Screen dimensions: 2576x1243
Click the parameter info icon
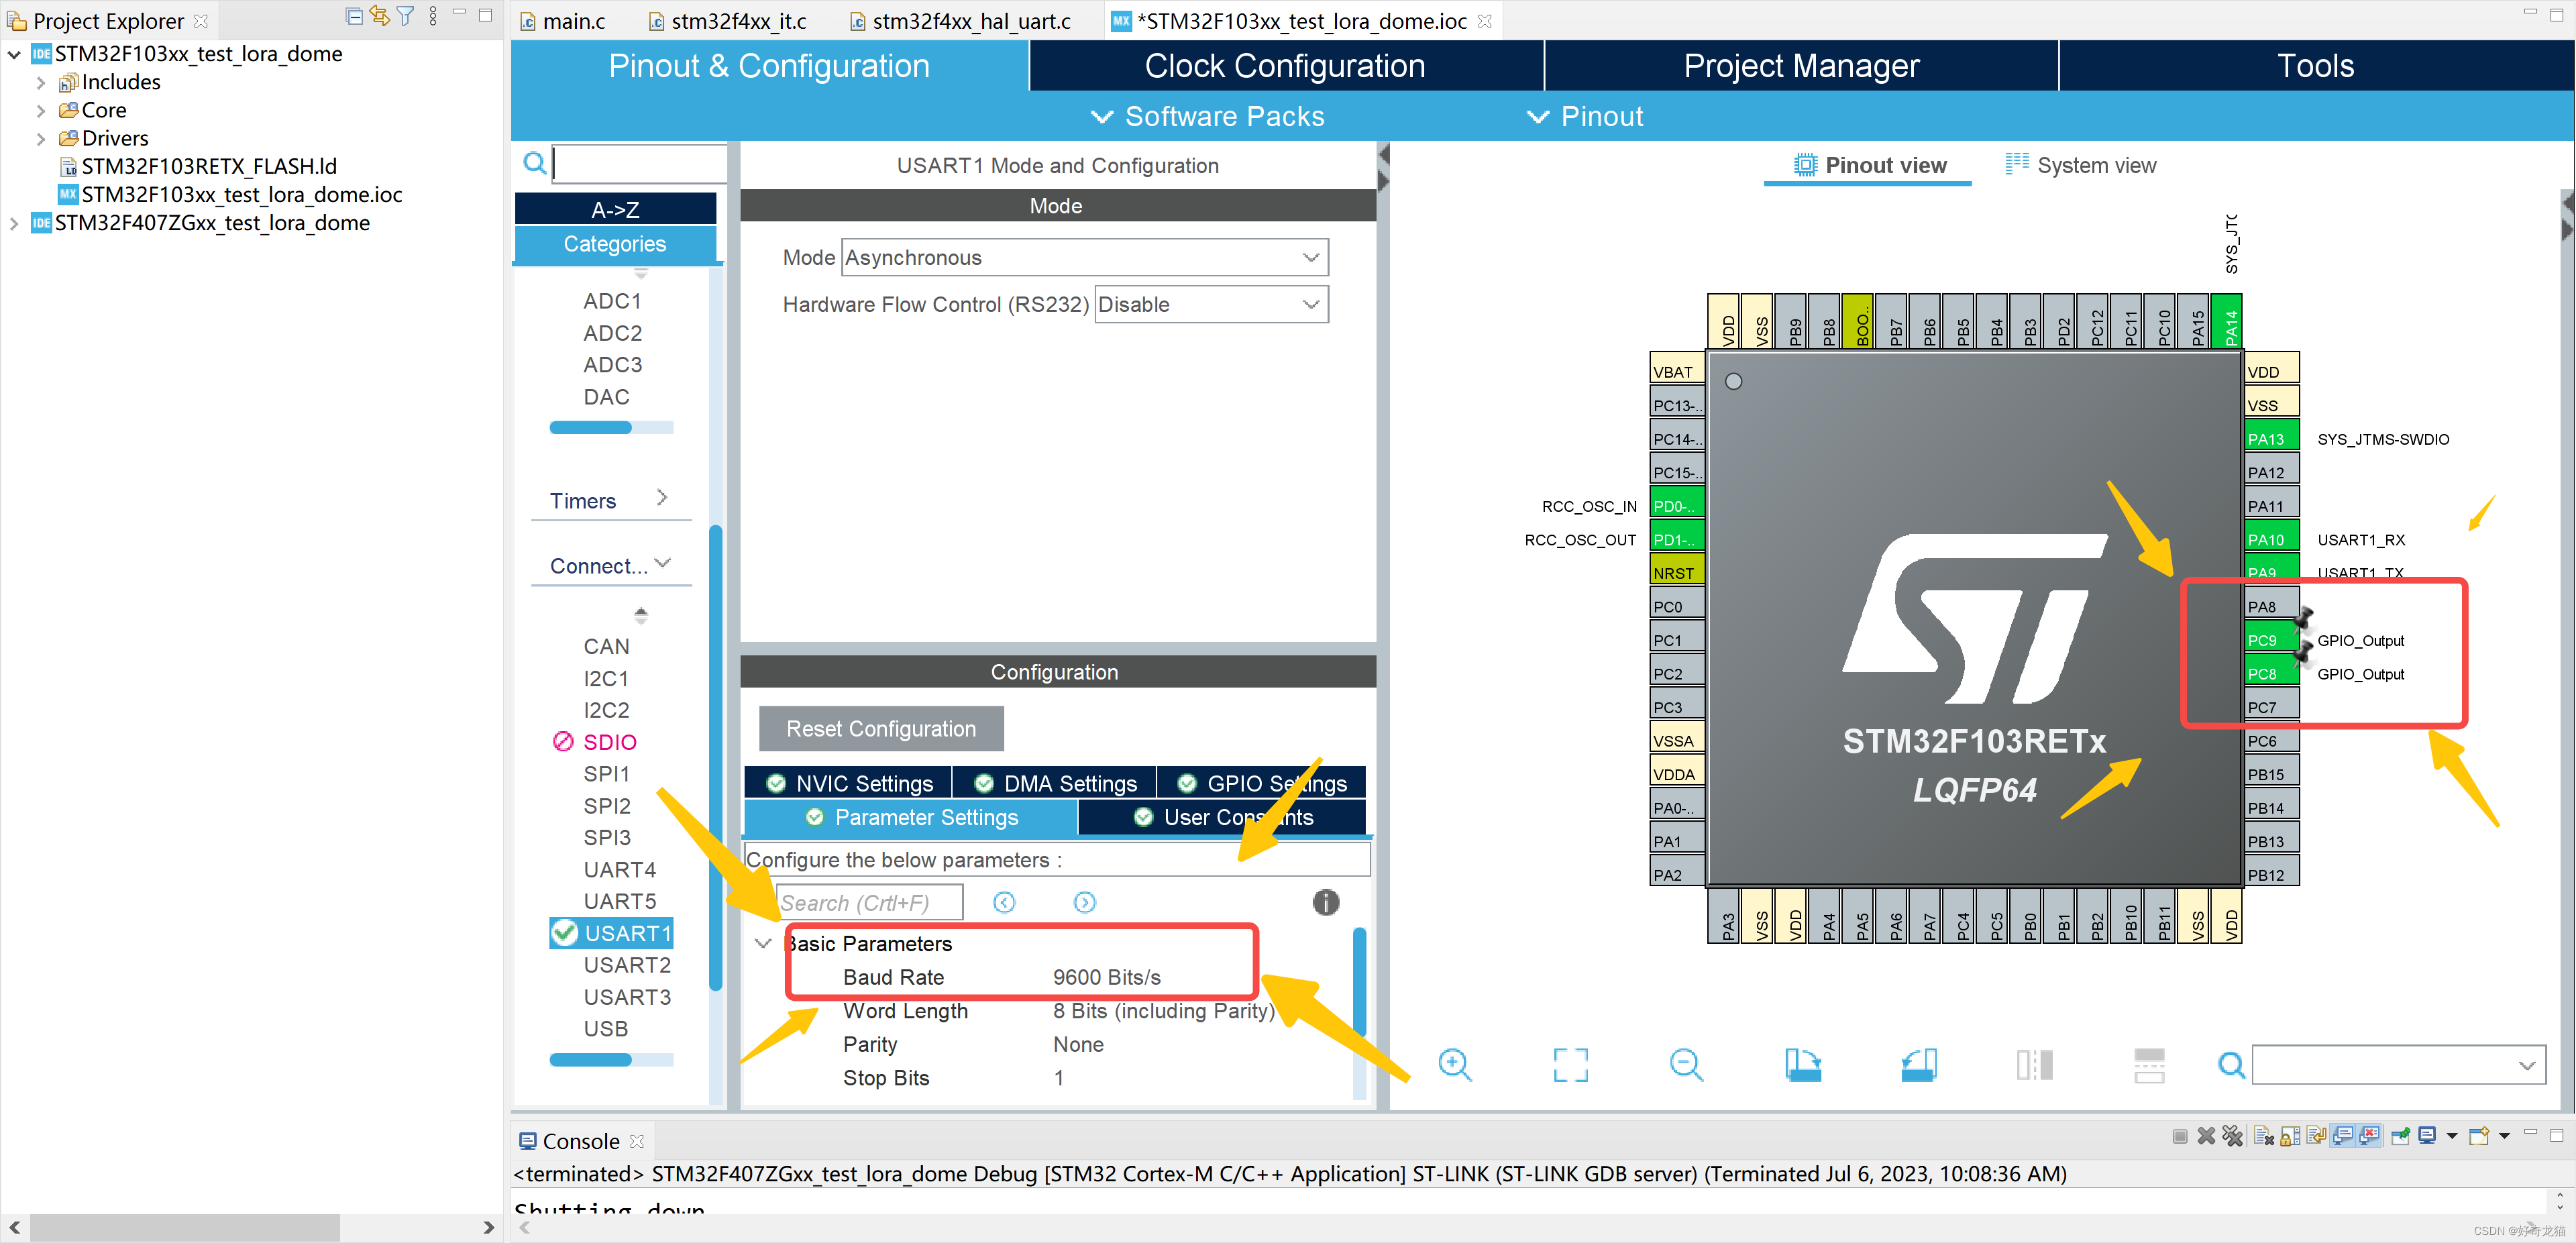coord(1325,902)
